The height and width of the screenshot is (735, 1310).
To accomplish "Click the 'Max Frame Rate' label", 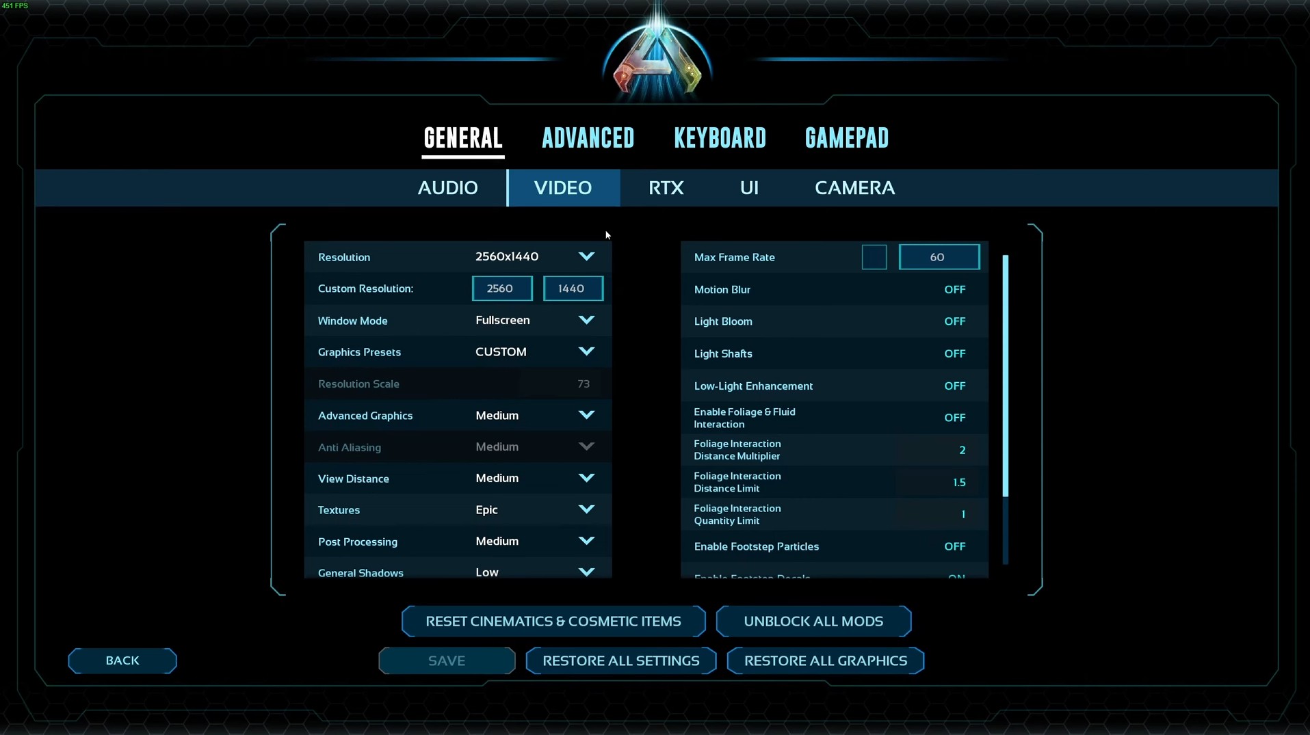I will (x=735, y=257).
